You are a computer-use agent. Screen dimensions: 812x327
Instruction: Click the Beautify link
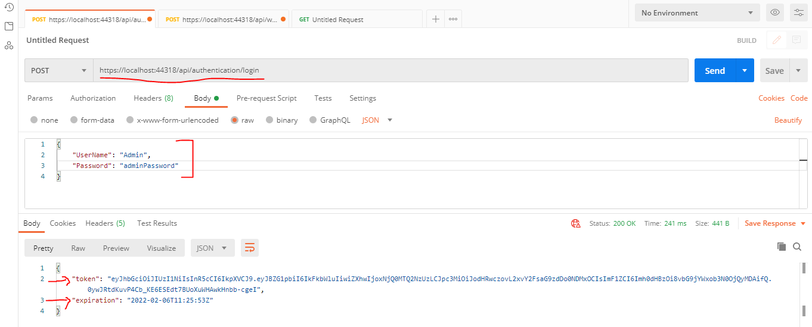(788, 120)
